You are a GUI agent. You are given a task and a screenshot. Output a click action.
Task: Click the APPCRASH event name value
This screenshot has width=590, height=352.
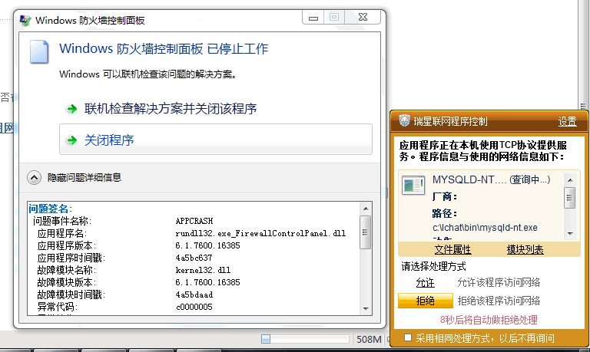coord(194,221)
